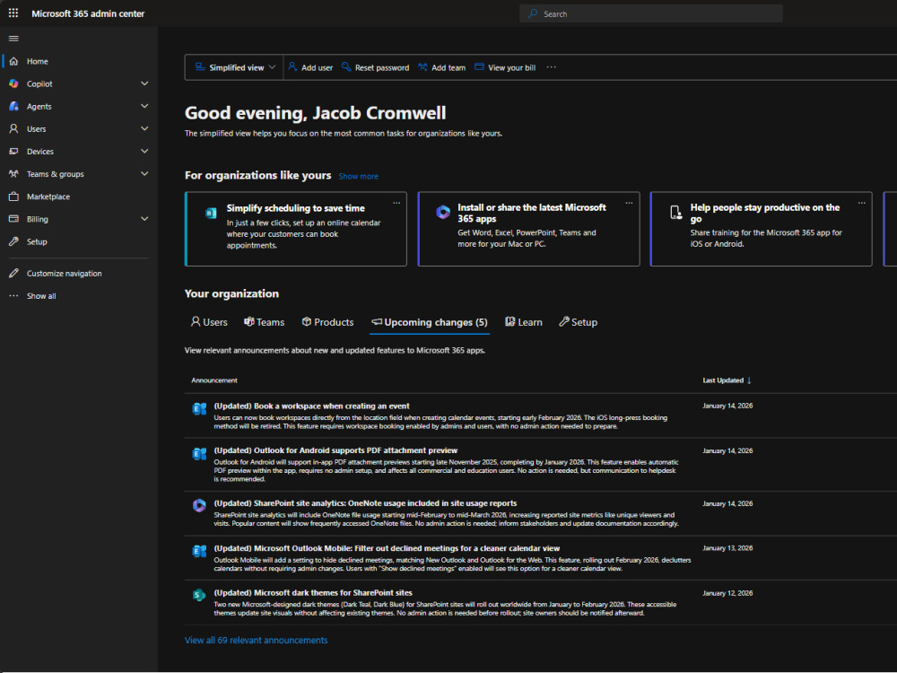Click the search magnifier icon
The image size is (897, 673).
click(x=533, y=13)
